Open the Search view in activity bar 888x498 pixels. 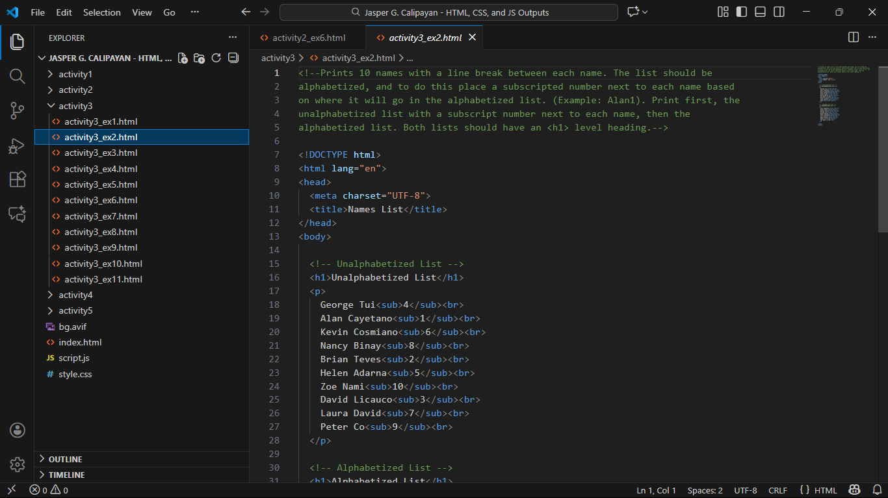tap(18, 77)
